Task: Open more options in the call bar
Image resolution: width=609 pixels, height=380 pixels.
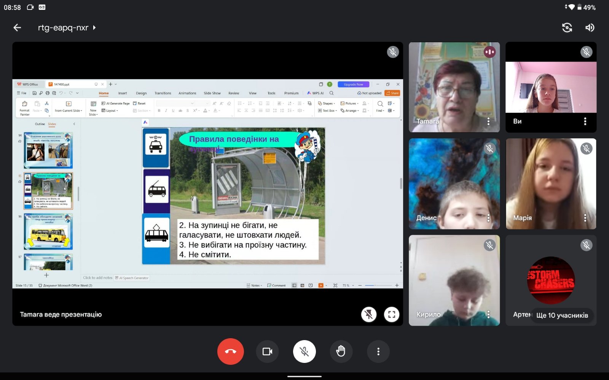Action: (x=378, y=351)
